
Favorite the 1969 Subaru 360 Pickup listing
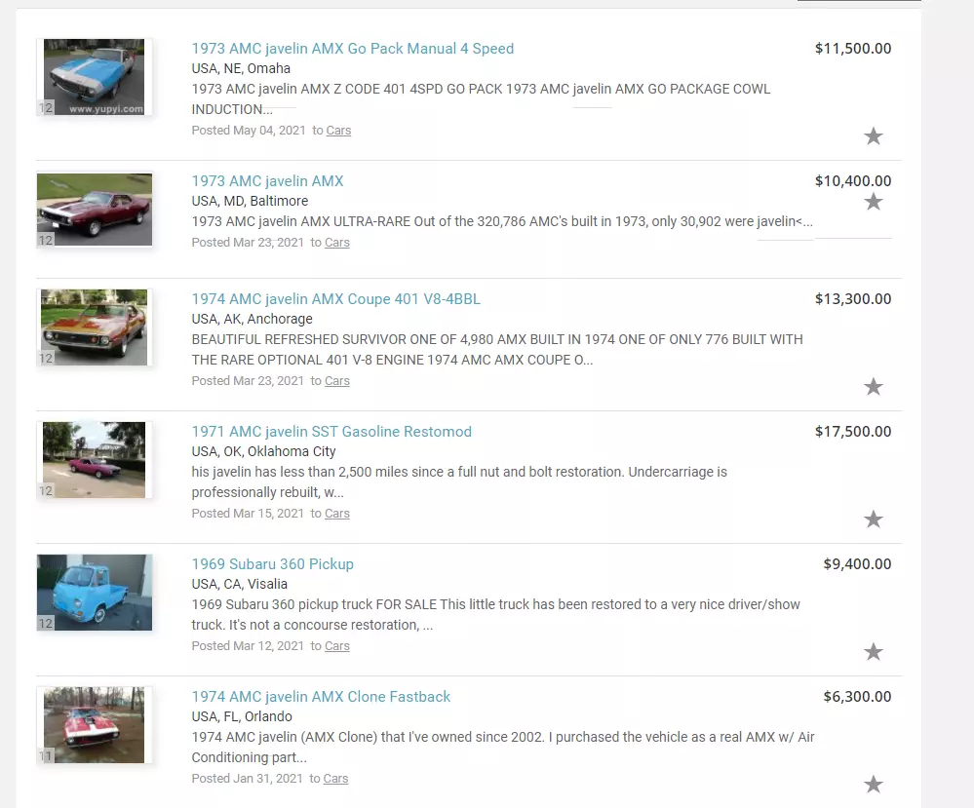coord(873,651)
